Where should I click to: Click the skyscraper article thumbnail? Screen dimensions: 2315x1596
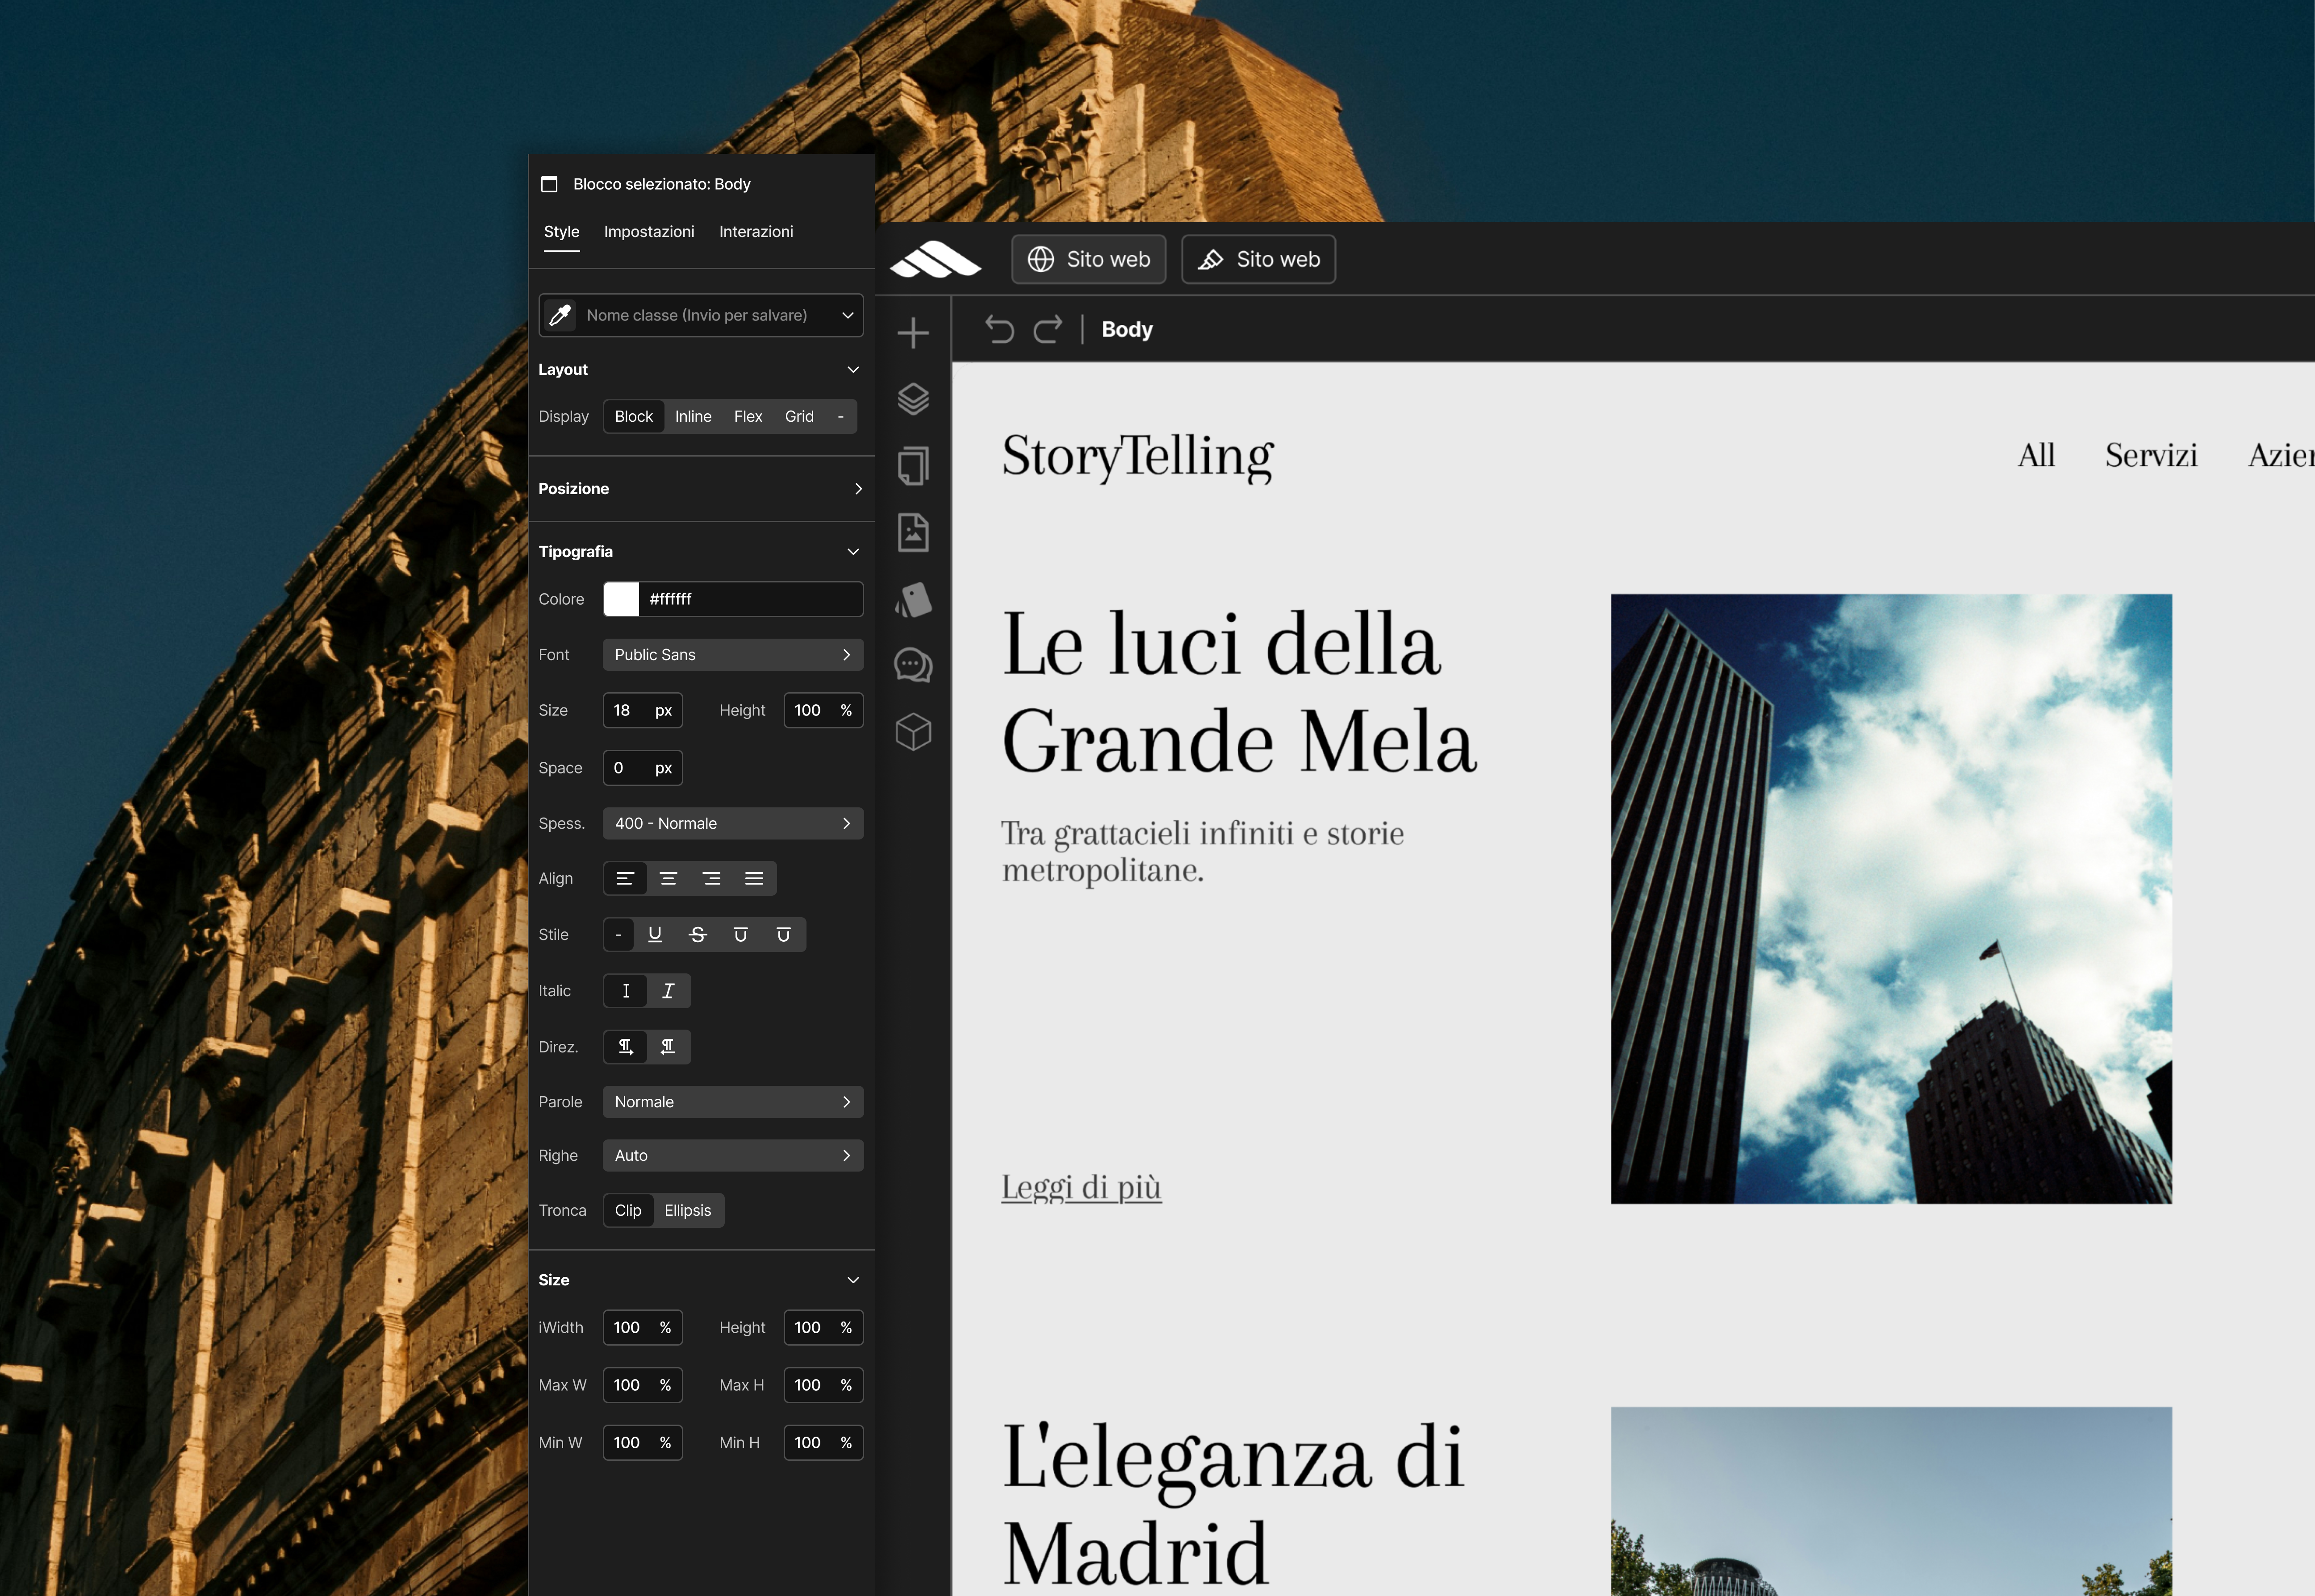[x=1891, y=899]
